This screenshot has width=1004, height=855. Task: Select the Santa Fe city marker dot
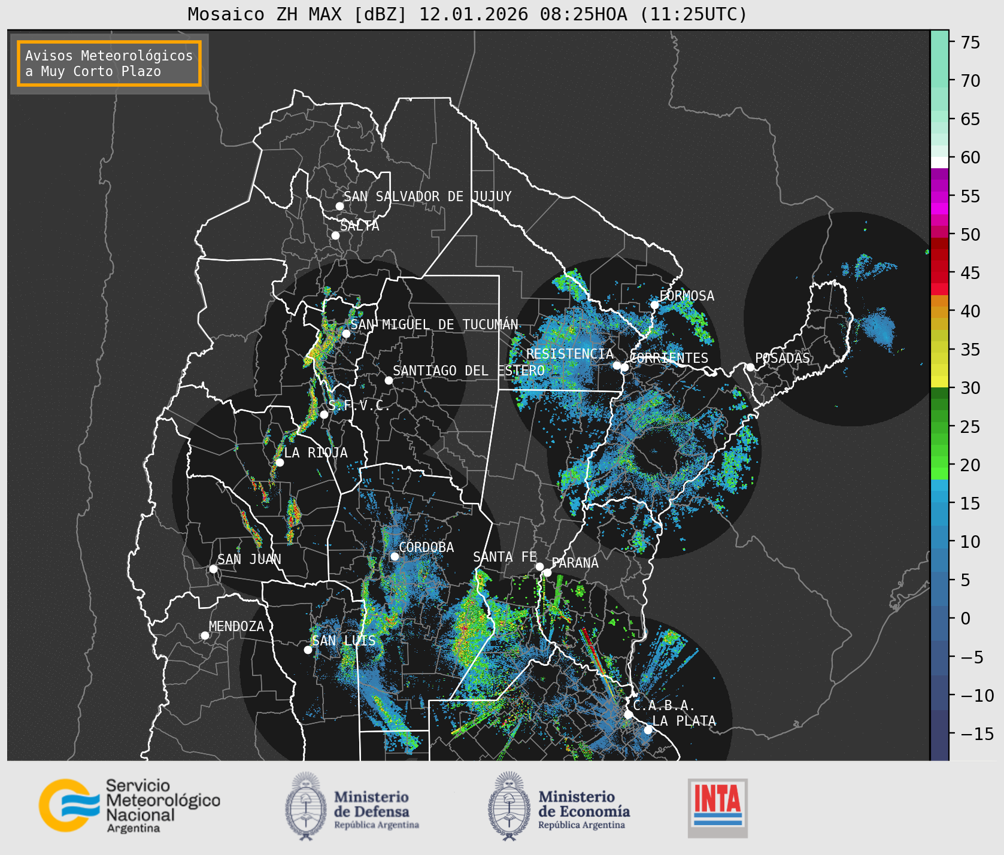tap(539, 566)
